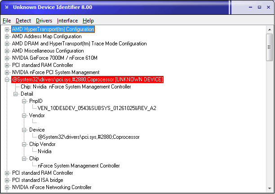Collapse the PnpID node

pyautogui.click(x=24, y=101)
